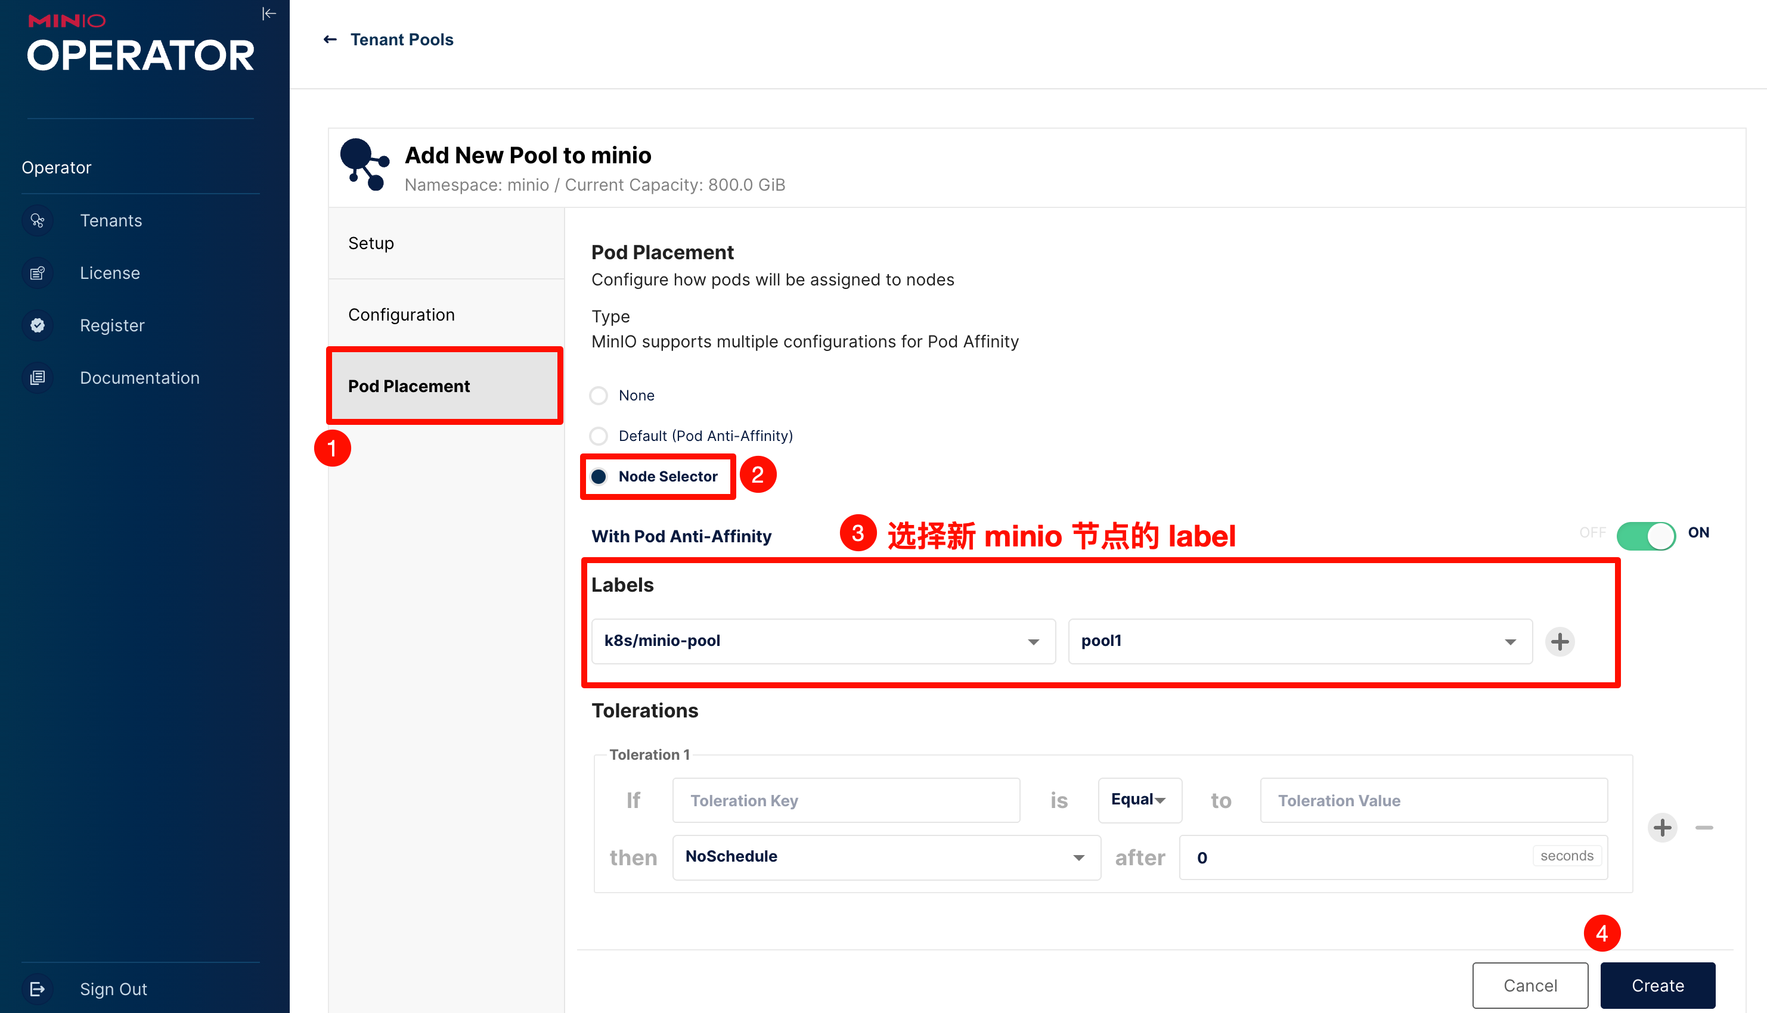Click the Register checkmark icon
Screen dimensions: 1767x1013
click(x=38, y=325)
